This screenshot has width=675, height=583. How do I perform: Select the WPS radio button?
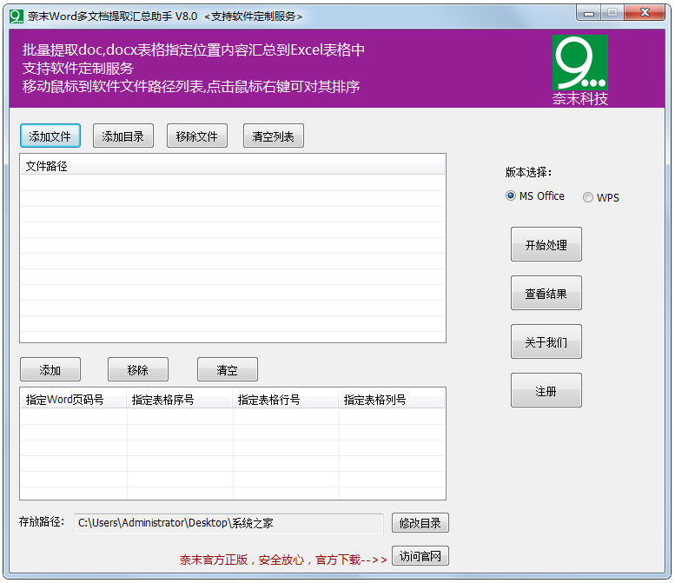588,197
